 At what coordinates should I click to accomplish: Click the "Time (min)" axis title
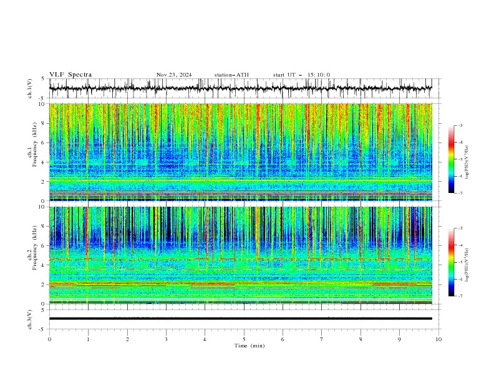pos(249,346)
